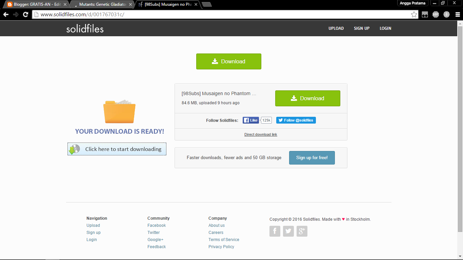This screenshot has width=463, height=260.
Task: Open the Direct download link
Action: [260, 134]
